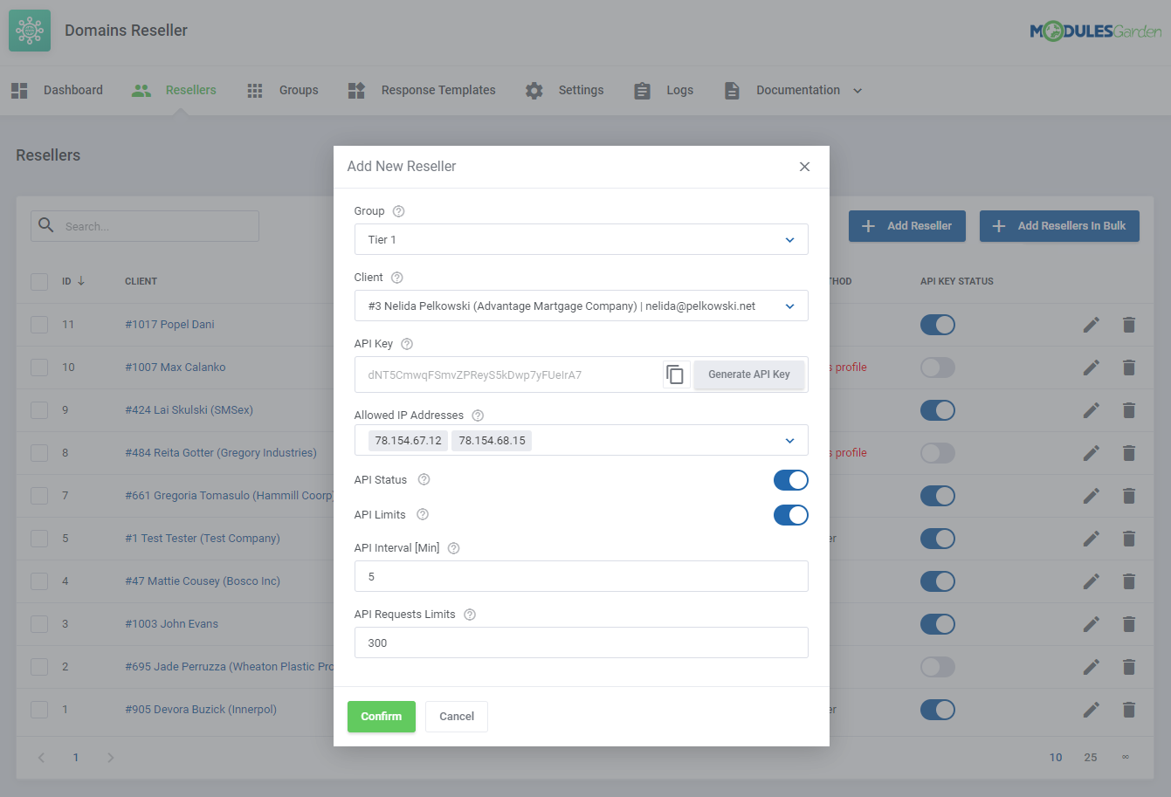Click the API Interval input field
Screen dimensions: 1171x797
[581, 576]
